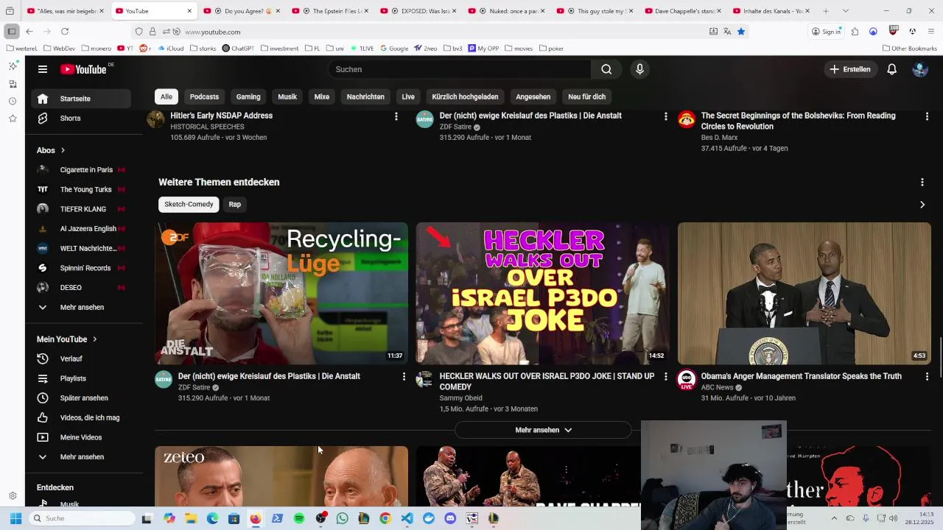Open the Mein YouTube chevron heading

[x=67, y=339]
